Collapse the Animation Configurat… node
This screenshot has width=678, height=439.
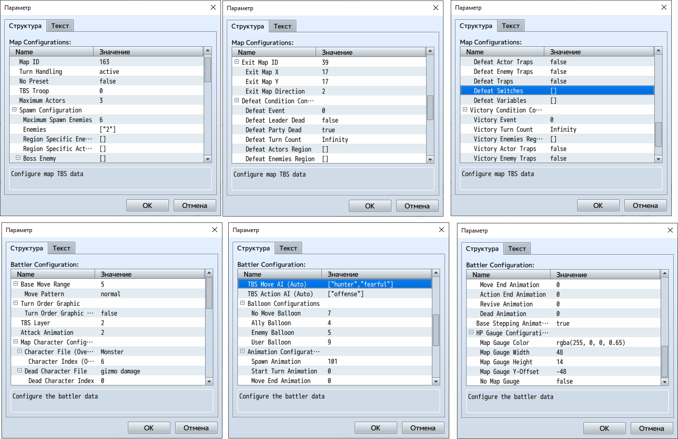click(242, 351)
